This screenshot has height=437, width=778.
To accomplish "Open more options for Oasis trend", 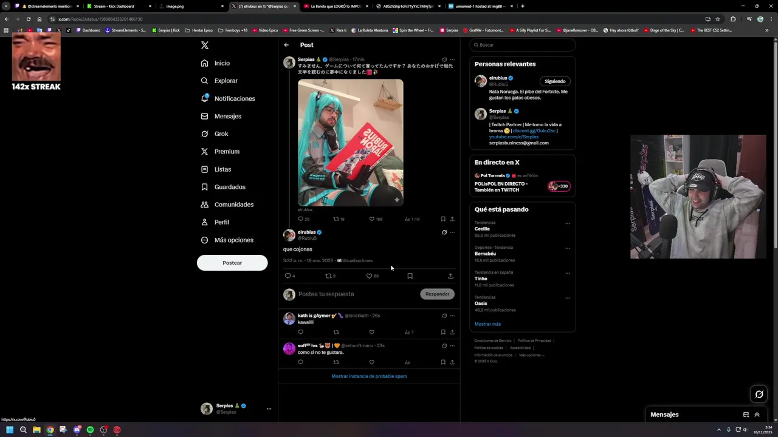I will click(568, 298).
